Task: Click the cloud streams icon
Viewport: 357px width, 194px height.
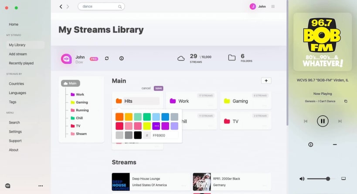Action: [x=181, y=58]
